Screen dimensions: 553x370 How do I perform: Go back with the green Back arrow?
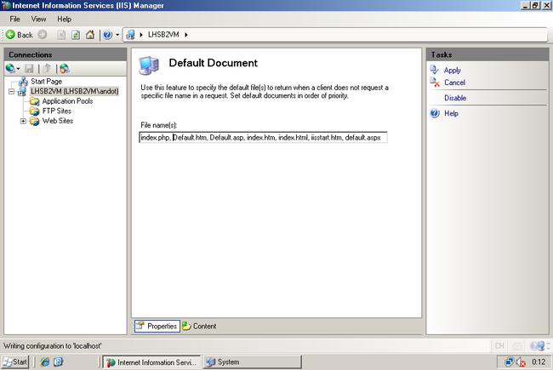[19, 35]
